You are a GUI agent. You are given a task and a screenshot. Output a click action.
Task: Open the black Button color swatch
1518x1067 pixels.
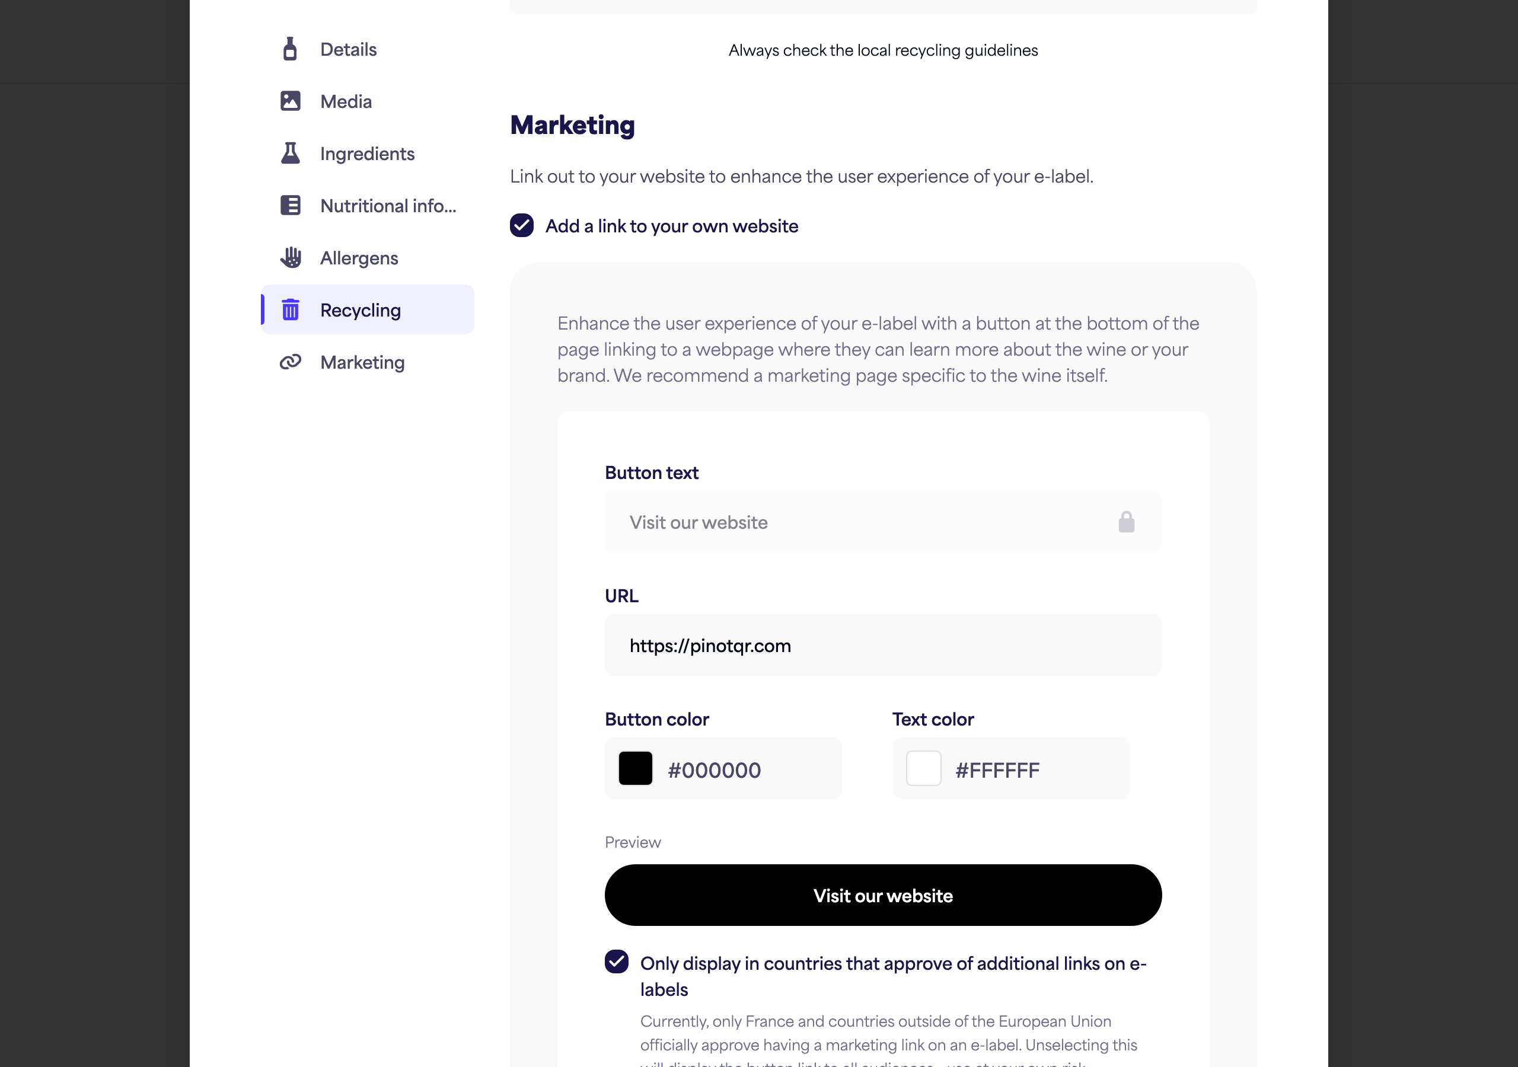tap(634, 768)
